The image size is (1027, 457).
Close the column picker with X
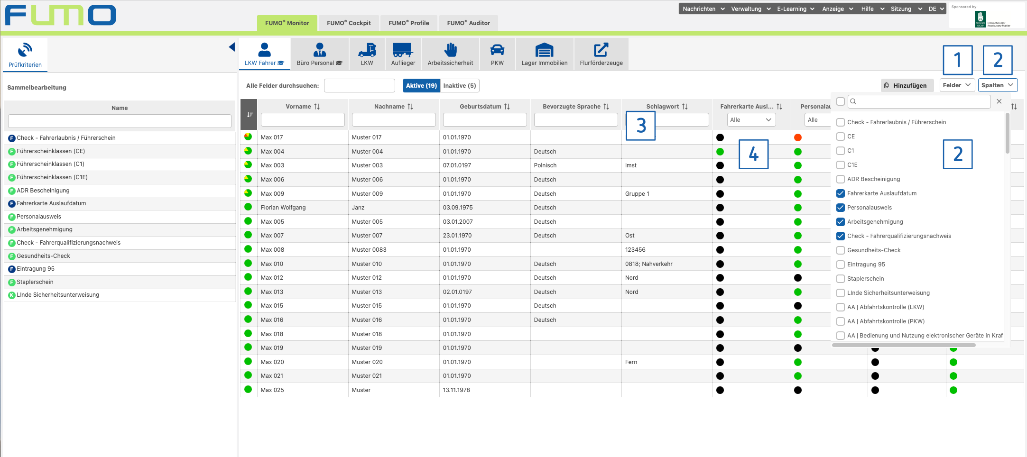tap(999, 101)
